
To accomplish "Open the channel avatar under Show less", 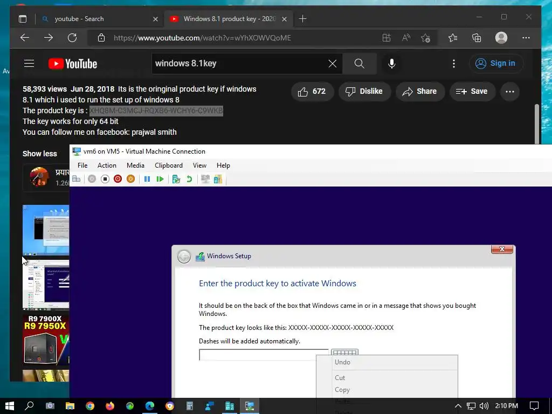I will tap(39, 177).
